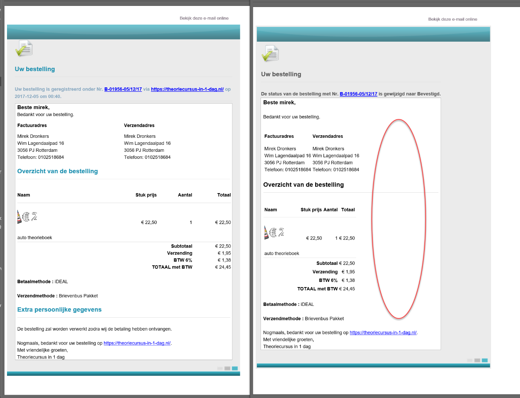The height and width of the screenshot is (398, 520).
Task: Click 'Bedankt voor uw bestelling.' in left email
Action: [46, 115]
